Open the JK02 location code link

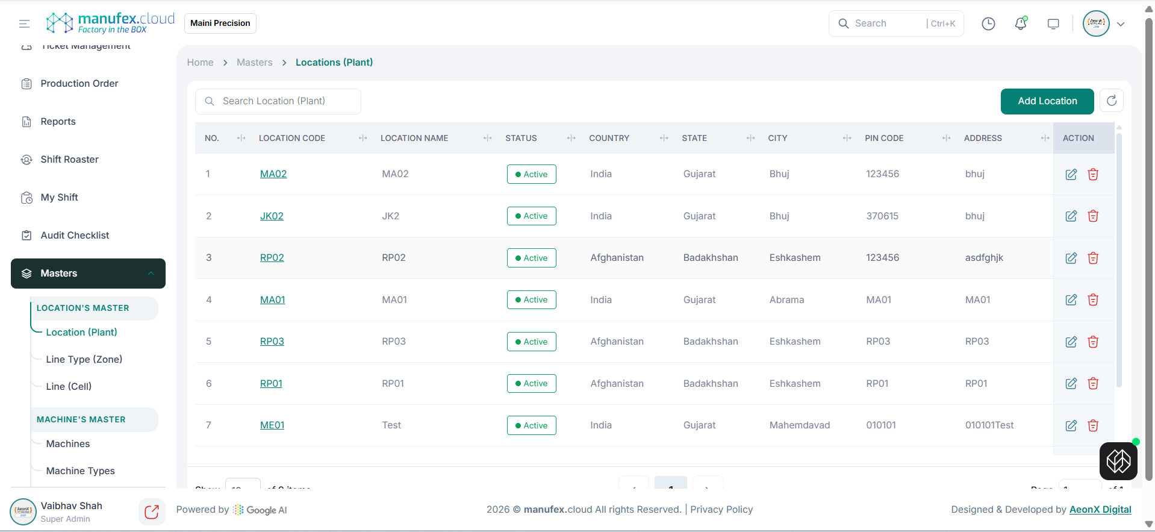pyautogui.click(x=272, y=216)
